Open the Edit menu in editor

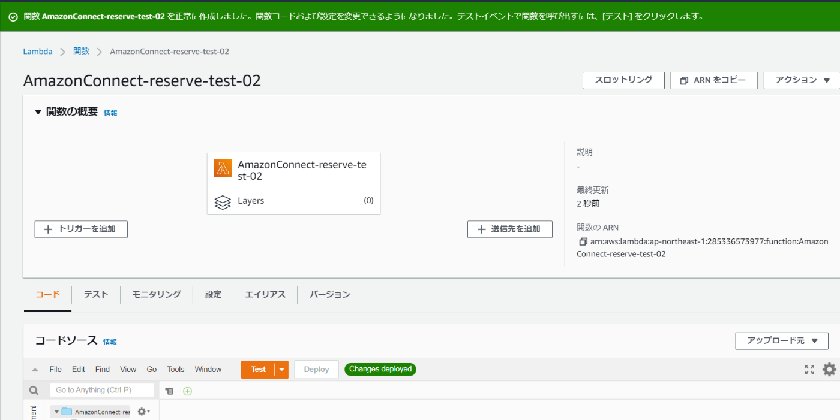[x=79, y=370]
